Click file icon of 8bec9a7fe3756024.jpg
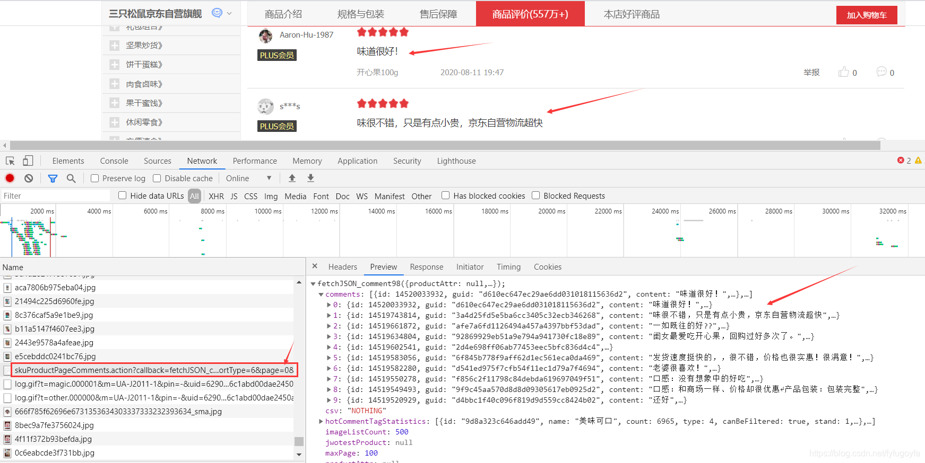925x463 pixels. point(7,425)
